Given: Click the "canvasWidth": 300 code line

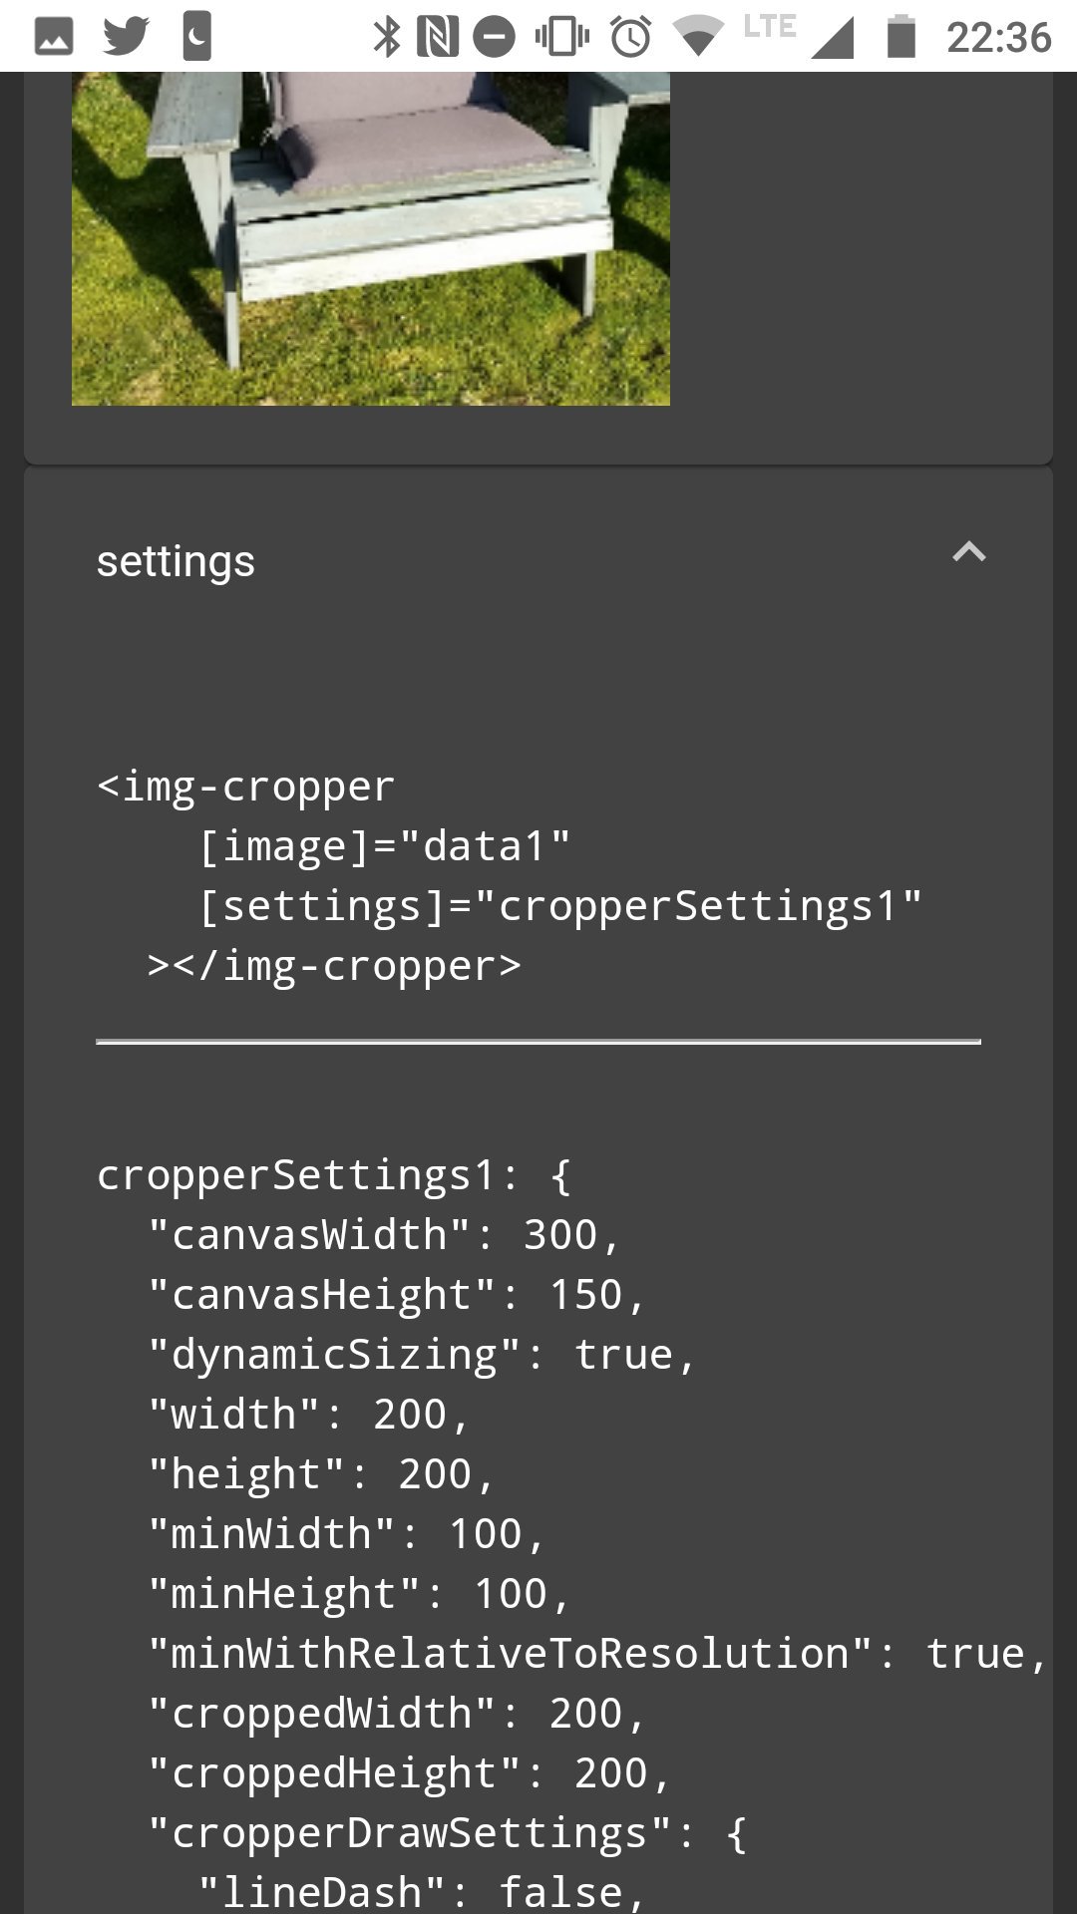Looking at the screenshot, I should click(384, 1235).
